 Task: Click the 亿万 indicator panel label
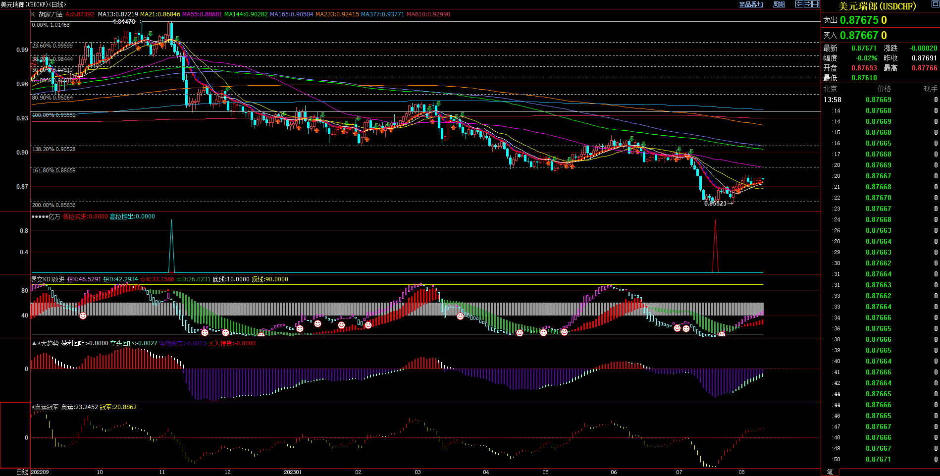[x=54, y=216]
